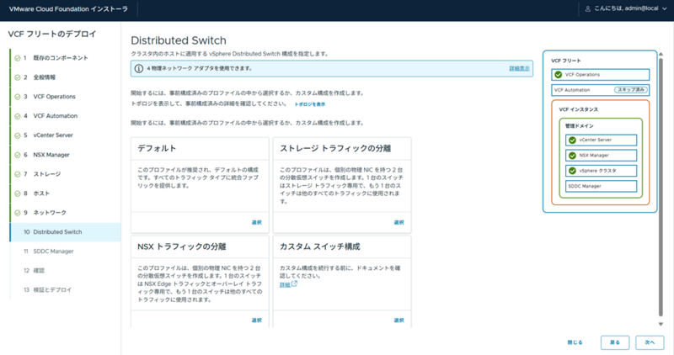
Task: Go to step 2 全般情報
Action: [45, 77]
